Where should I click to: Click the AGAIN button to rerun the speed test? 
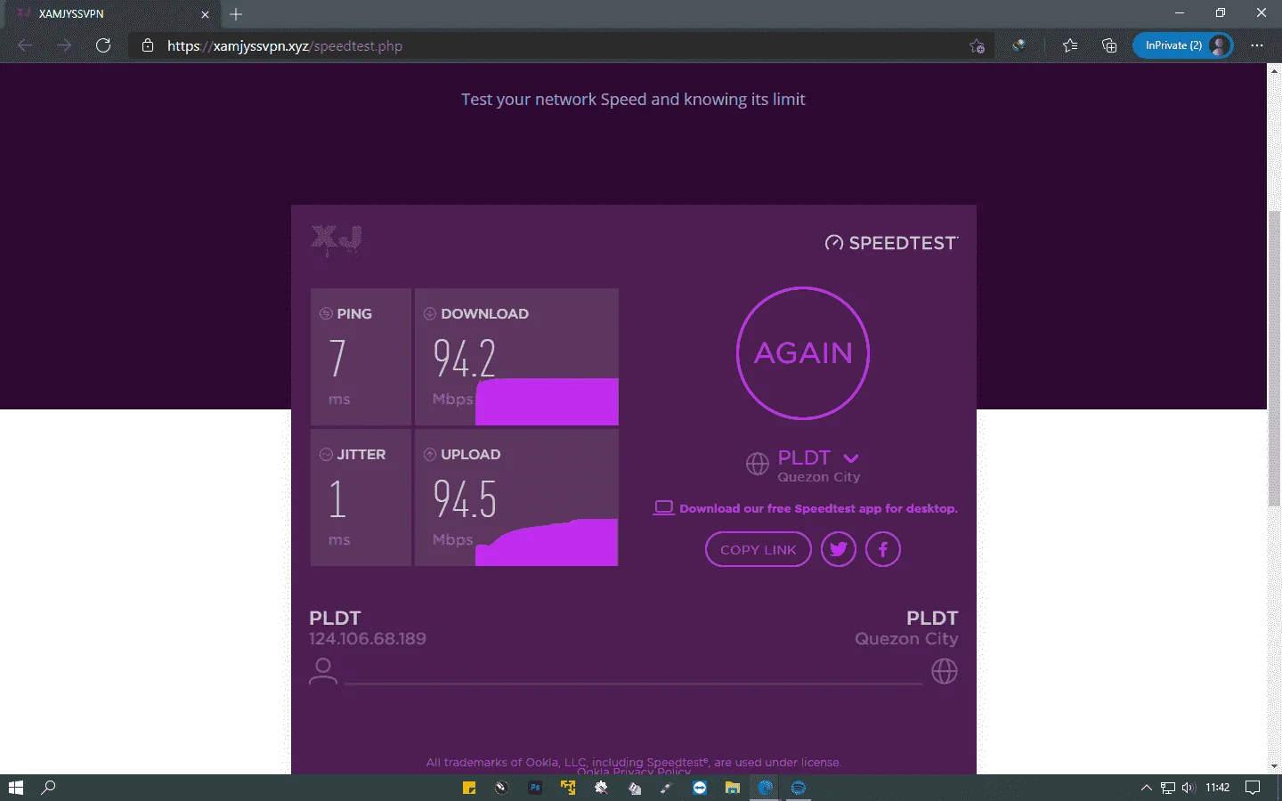803,353
